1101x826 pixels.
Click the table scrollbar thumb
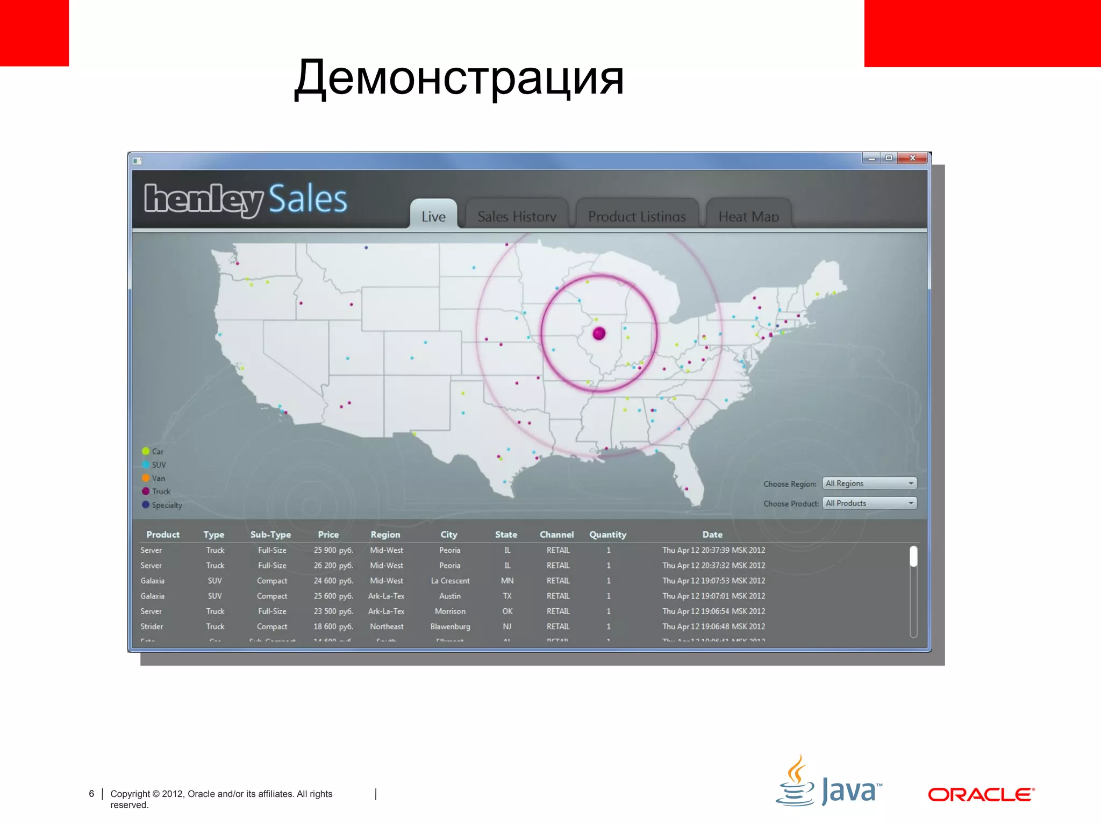point(913,557)
